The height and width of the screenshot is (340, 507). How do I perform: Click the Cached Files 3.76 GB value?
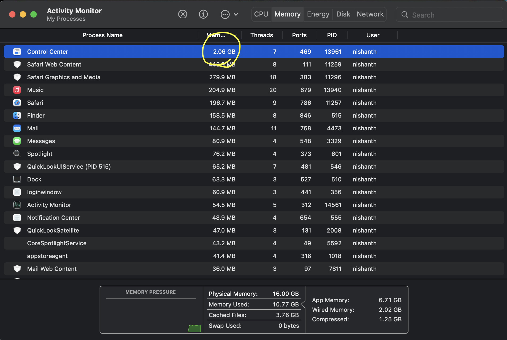click(x=287, y=315)
